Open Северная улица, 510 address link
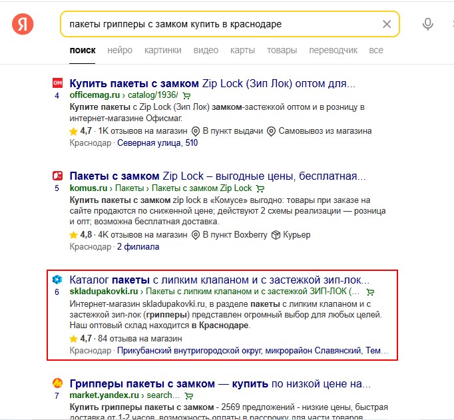454x420 pixels. 158,142
